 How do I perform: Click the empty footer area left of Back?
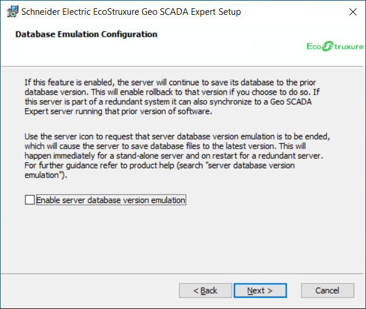click(x=89, y=291)
